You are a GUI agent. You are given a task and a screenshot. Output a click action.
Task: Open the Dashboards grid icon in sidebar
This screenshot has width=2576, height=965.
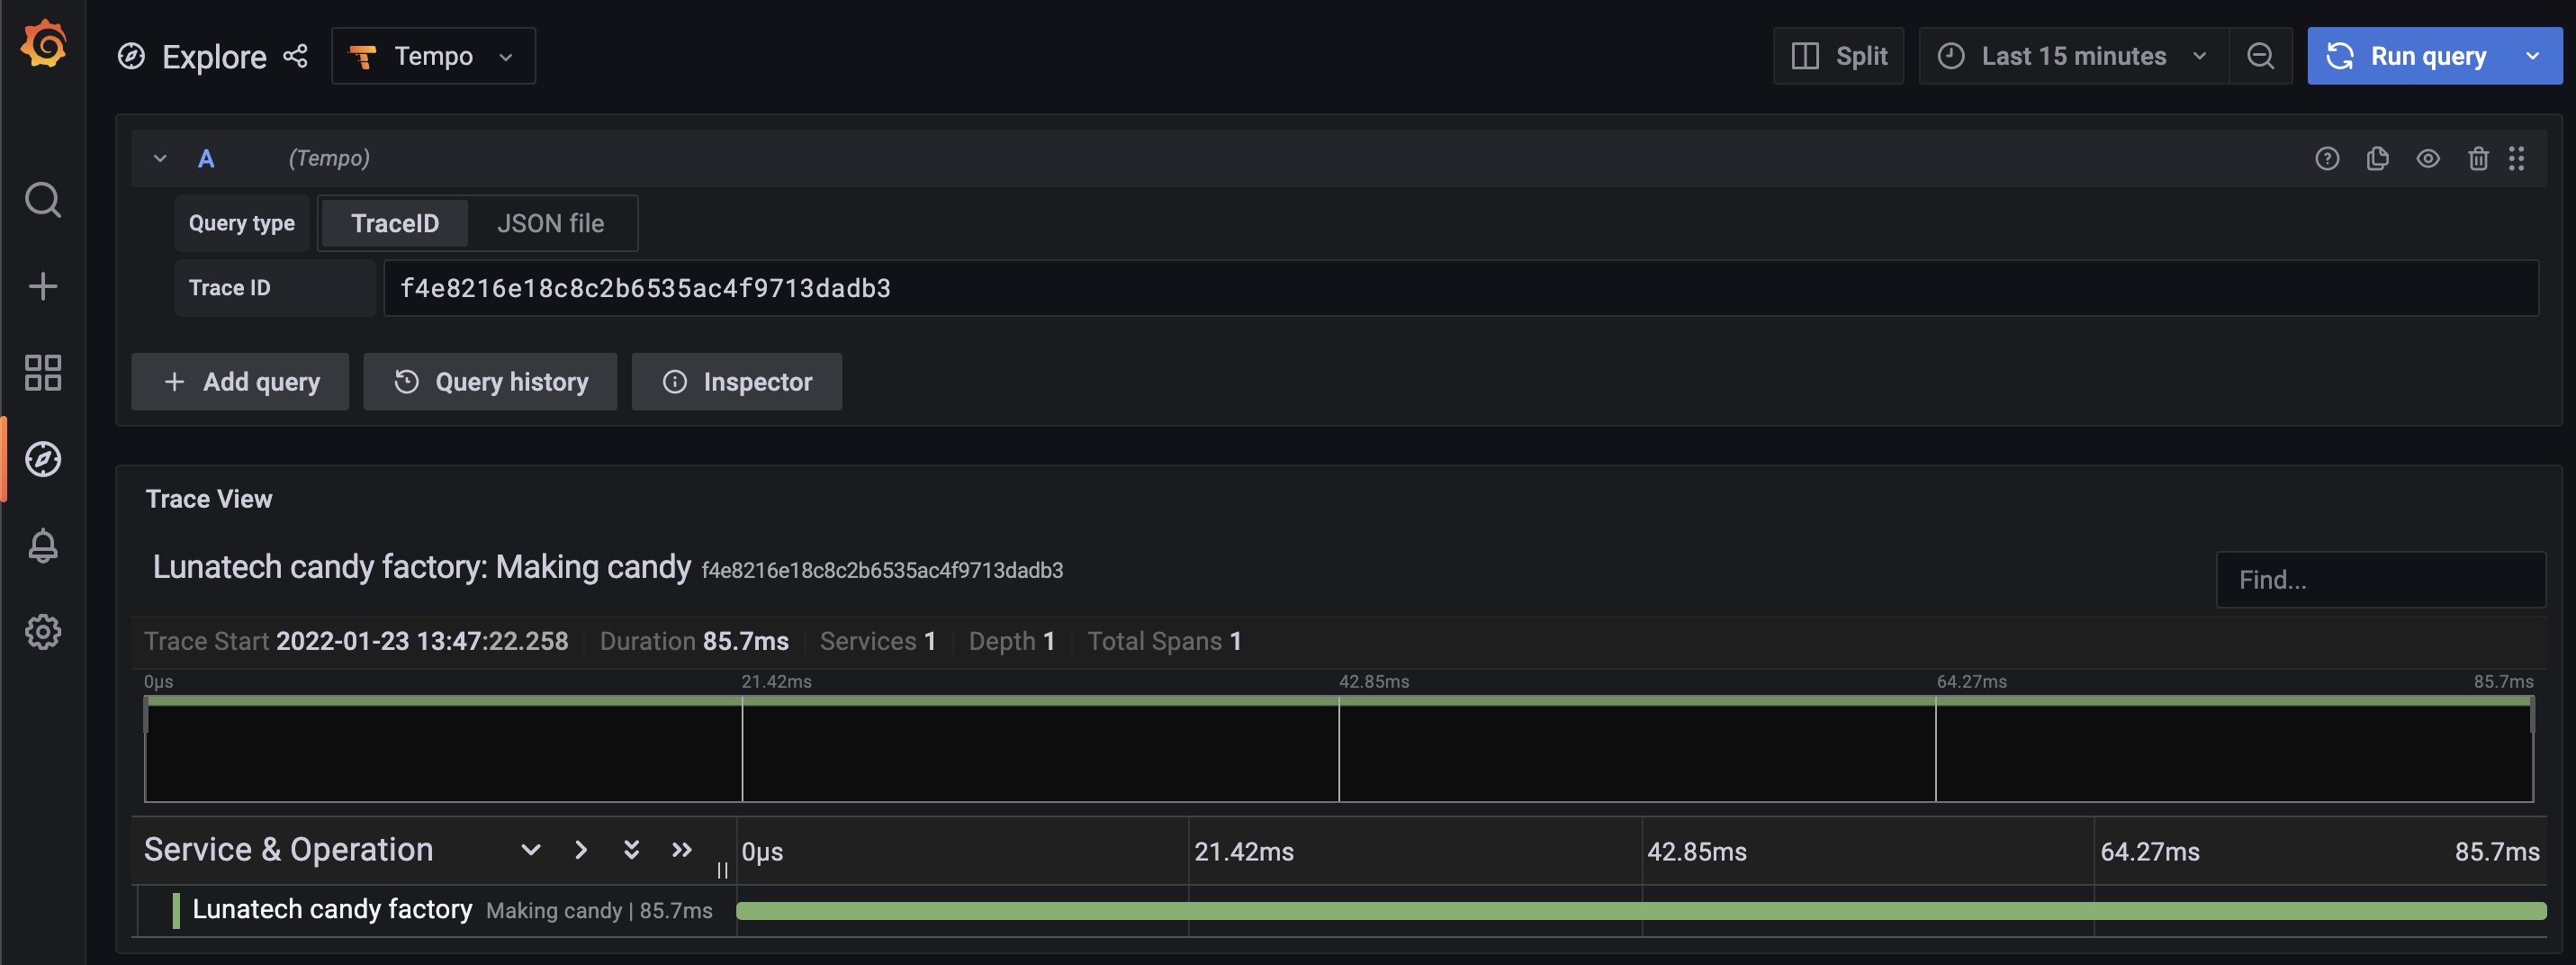(x=43, y=373)
